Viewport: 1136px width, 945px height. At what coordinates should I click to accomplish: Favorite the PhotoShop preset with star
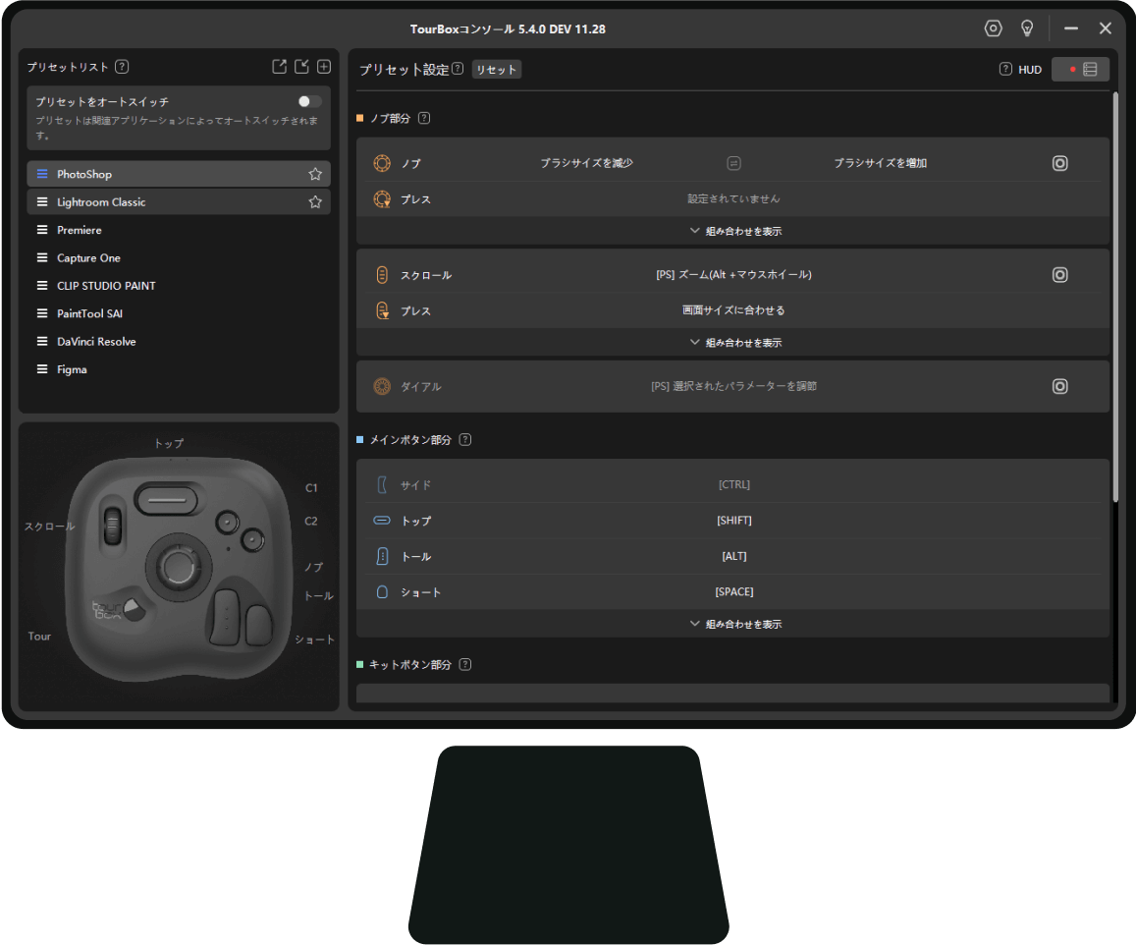[x=315, y=174]
